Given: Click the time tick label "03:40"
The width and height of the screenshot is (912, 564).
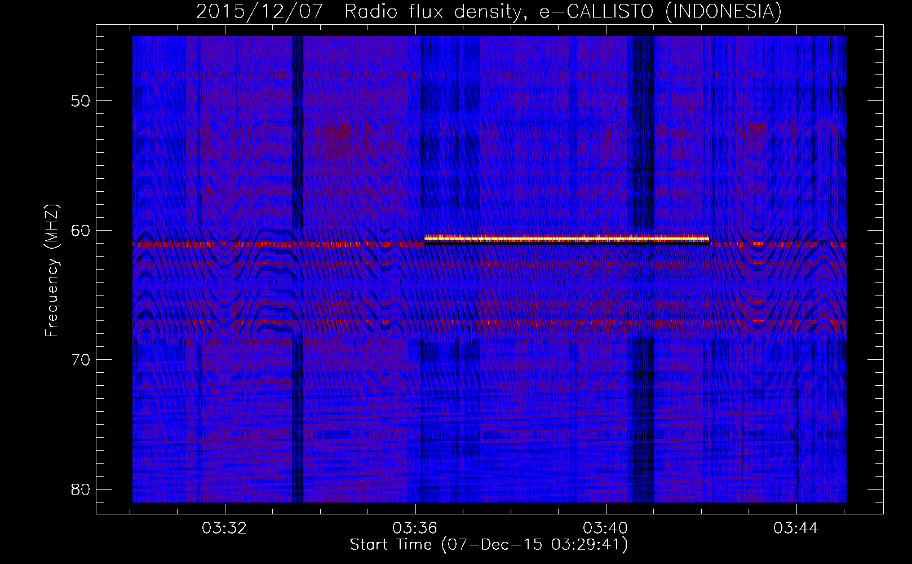Looking at the screenshot, I should [605, 528].
